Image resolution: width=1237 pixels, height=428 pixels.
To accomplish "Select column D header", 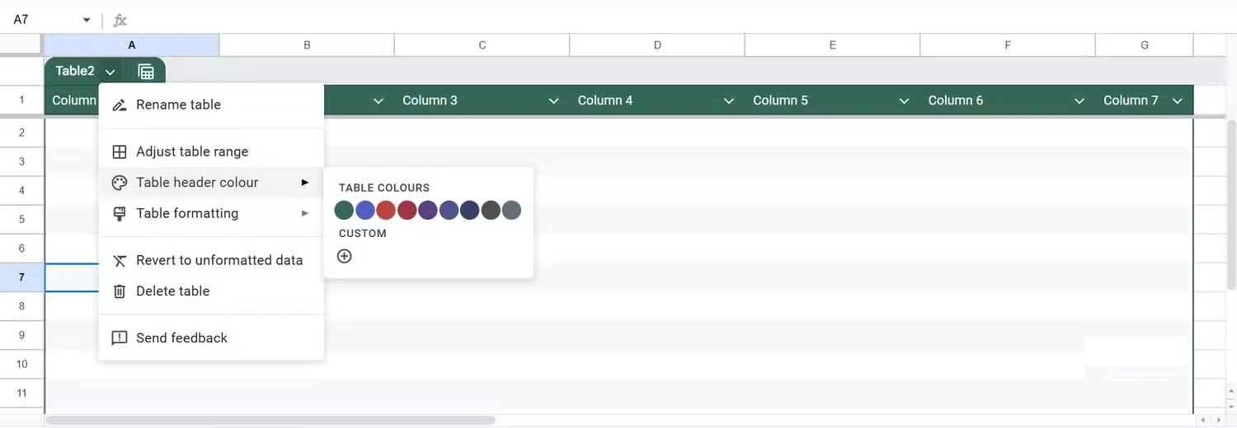I will tap(657, 45).
